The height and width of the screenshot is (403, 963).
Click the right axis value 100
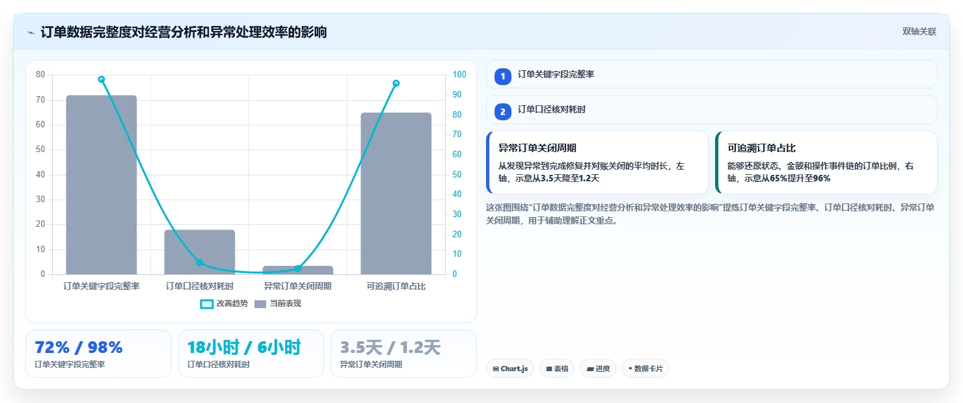459,75
